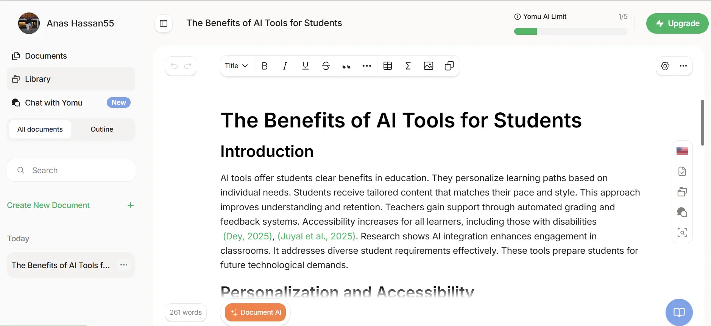711x326 pixels.
Task: Toggle bold formatting in the toolbar
Action: point(265,66)
